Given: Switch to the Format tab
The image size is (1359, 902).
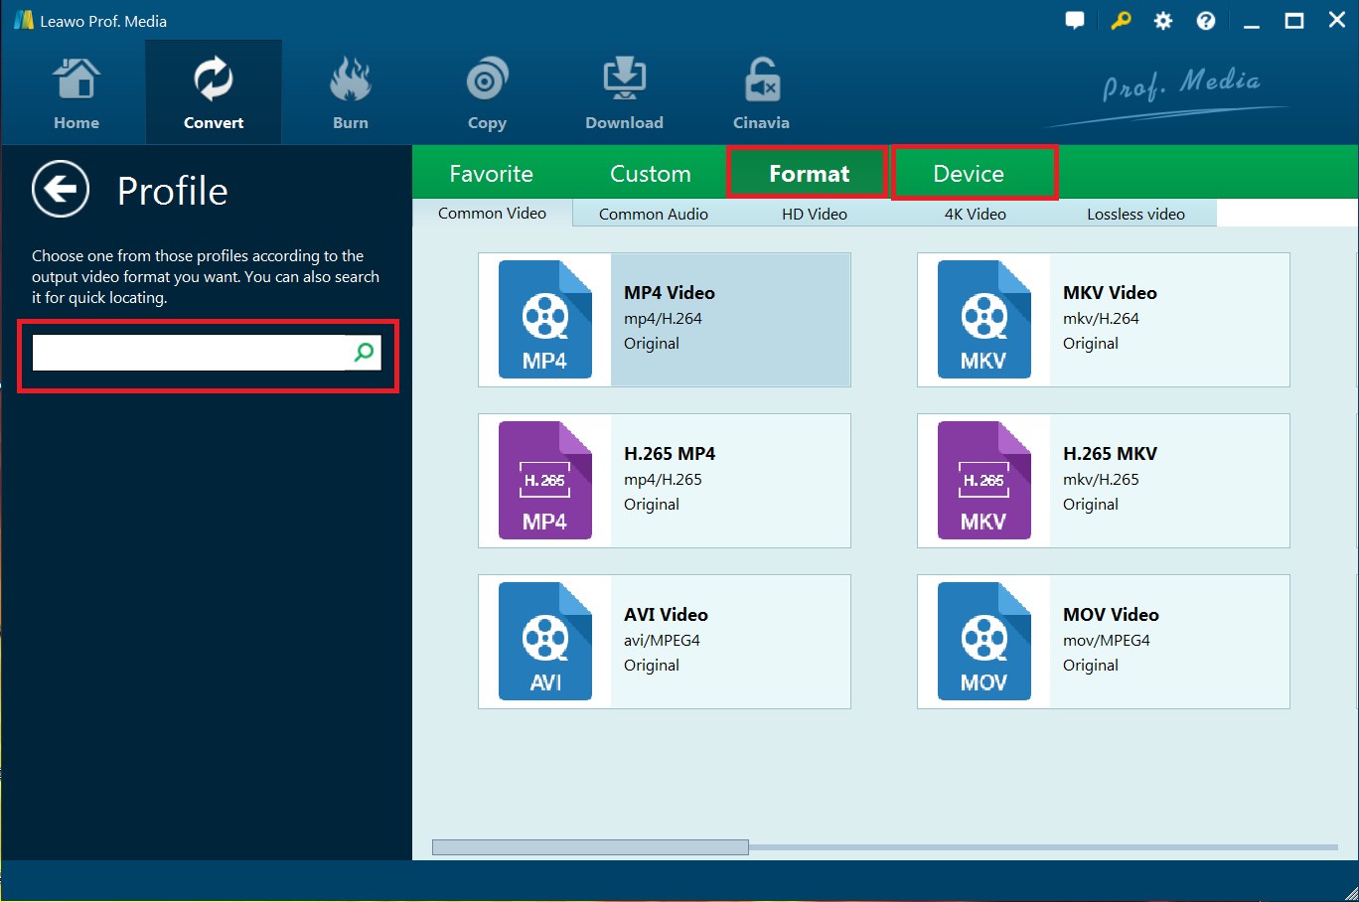Looking at the screenshot, I should point(808,172).
